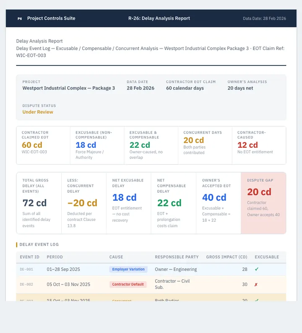Click the P6 logo icon in header

pos(20,18)
